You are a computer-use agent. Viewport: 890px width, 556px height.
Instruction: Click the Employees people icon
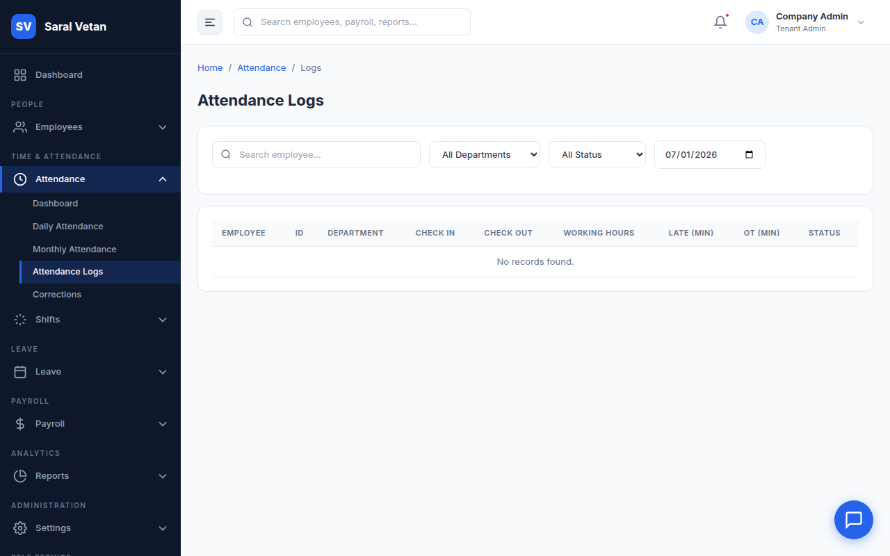coord(20,127)
